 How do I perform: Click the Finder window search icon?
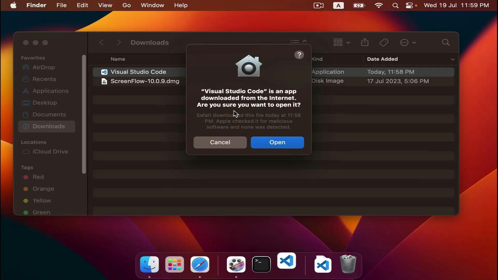(446, 43)
